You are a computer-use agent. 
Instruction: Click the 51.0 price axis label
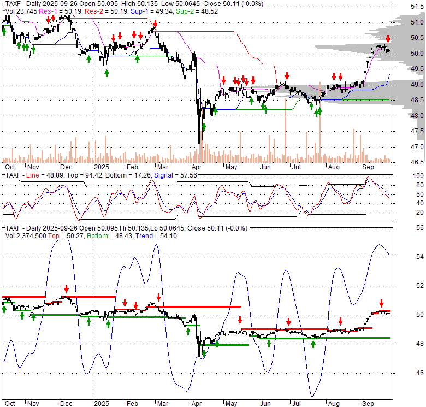click(417, 22)
